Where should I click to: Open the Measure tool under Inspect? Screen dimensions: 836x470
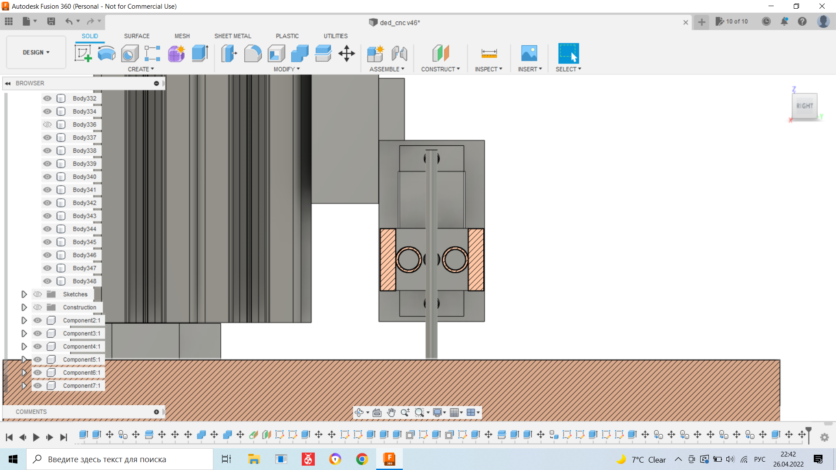point(489,54)
